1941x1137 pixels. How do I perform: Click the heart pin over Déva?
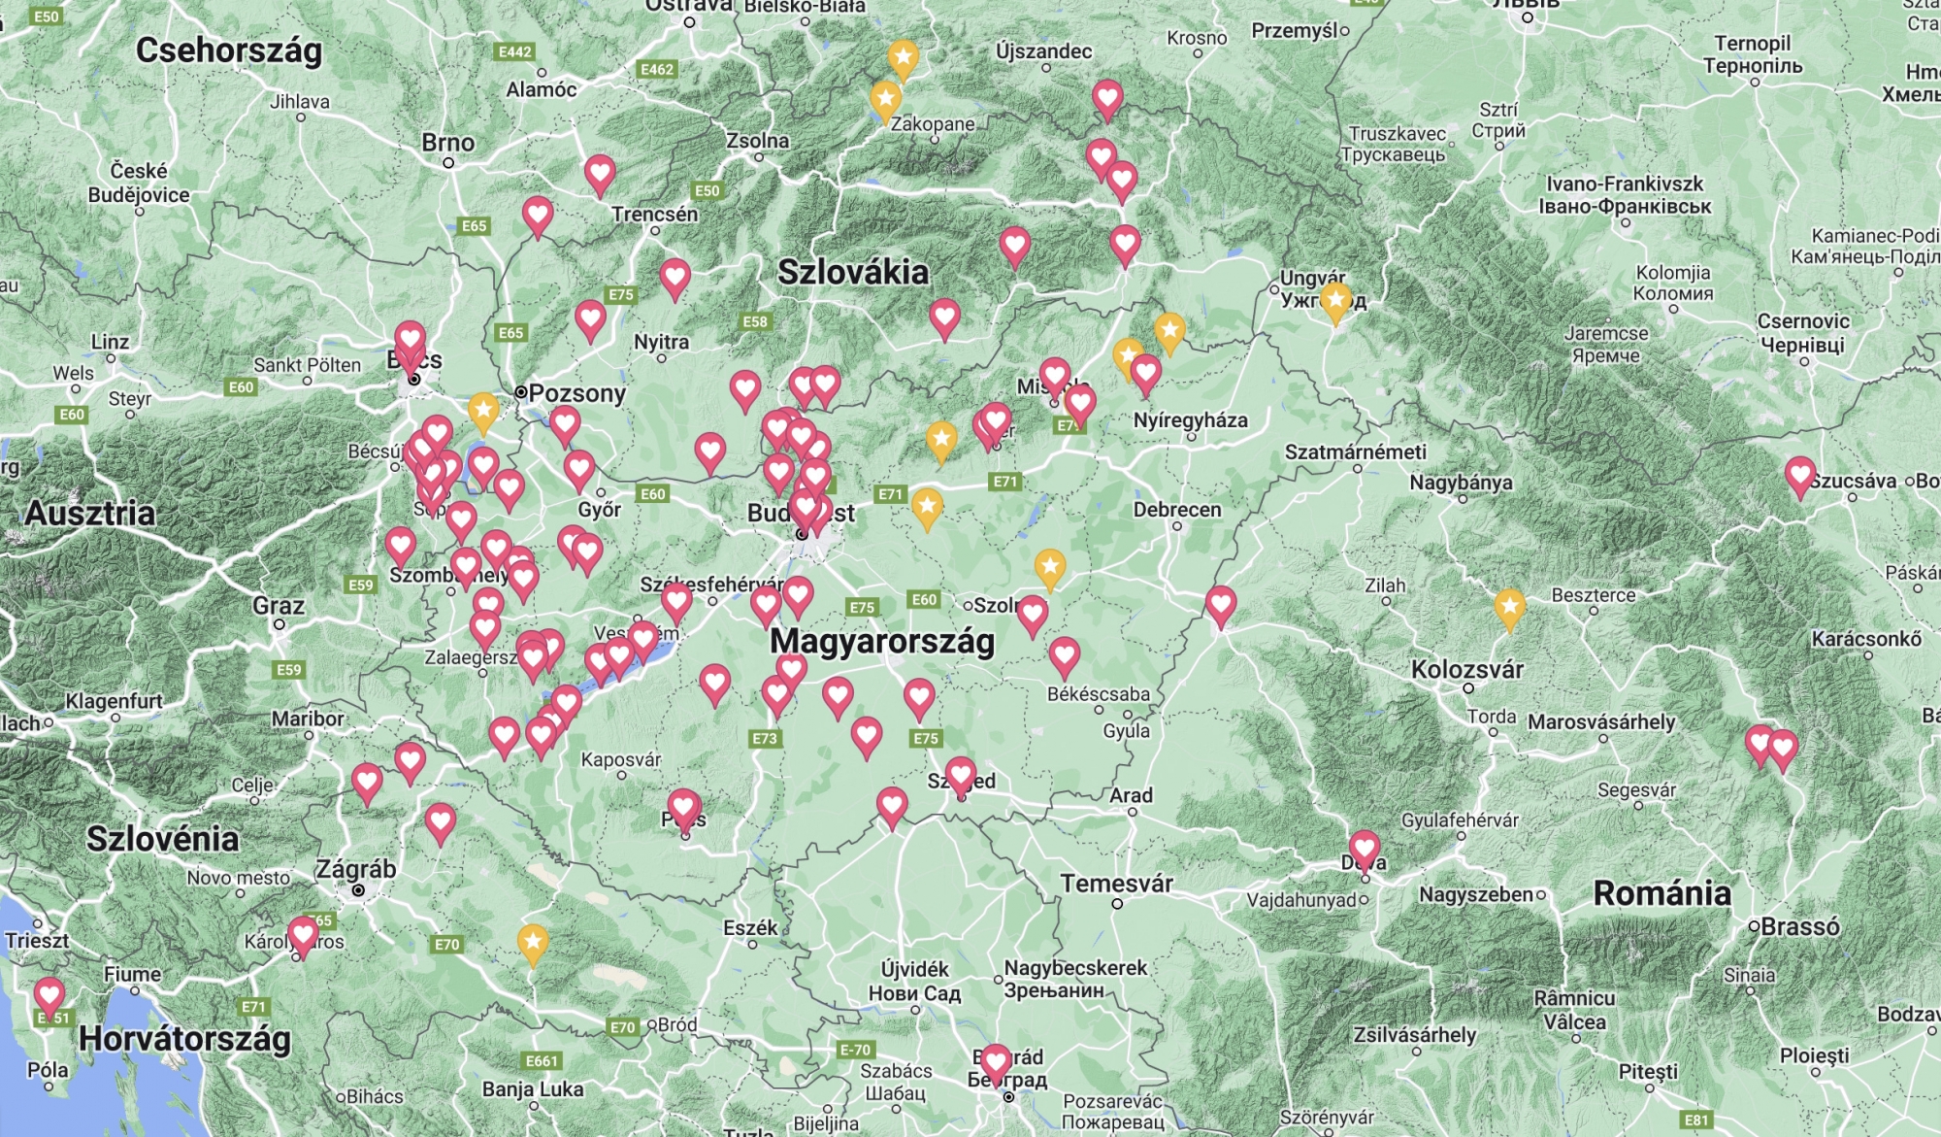click(1365, 848)
